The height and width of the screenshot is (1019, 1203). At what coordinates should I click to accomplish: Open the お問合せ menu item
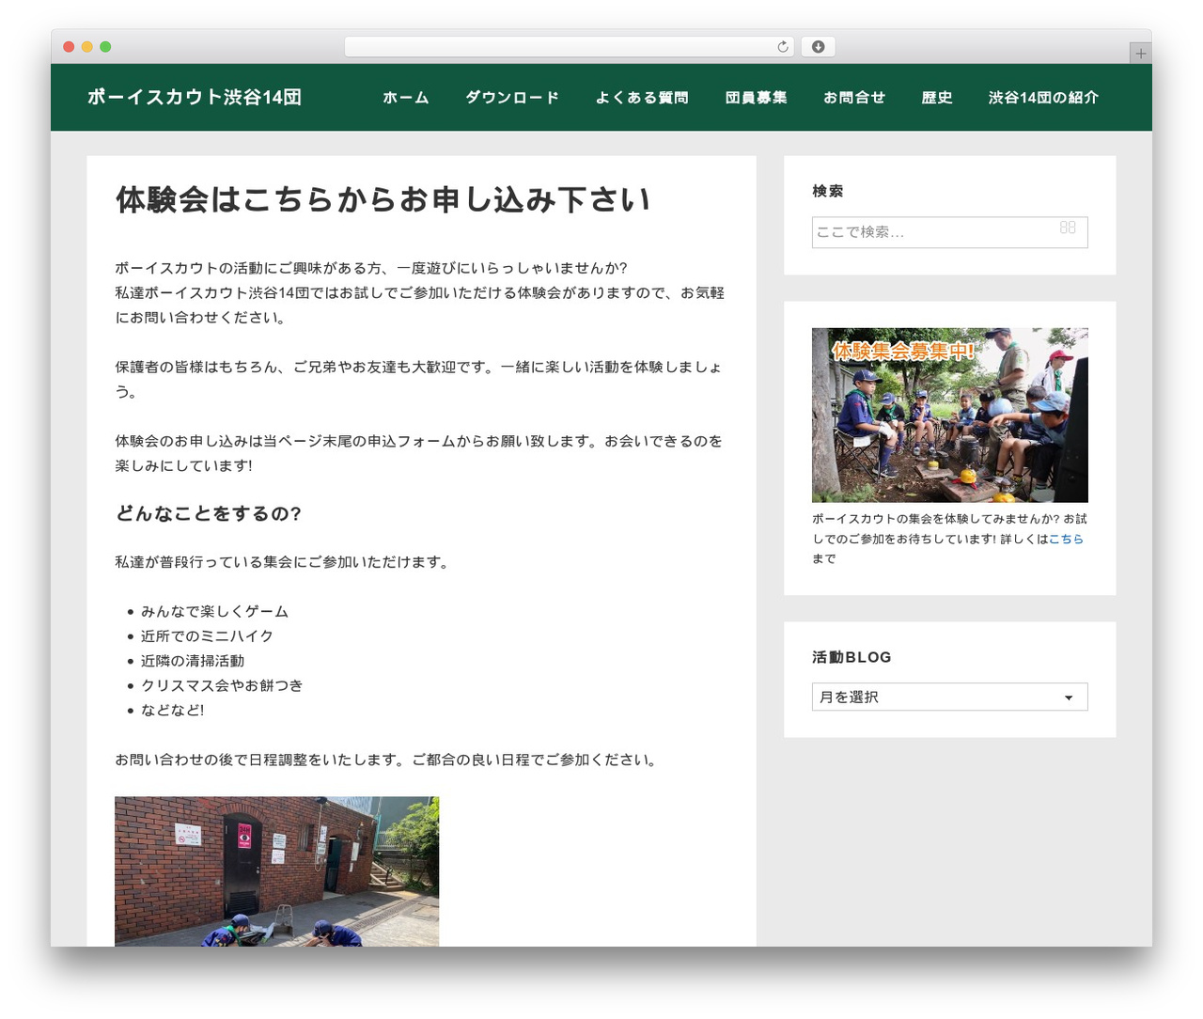(x=854, y=98)
